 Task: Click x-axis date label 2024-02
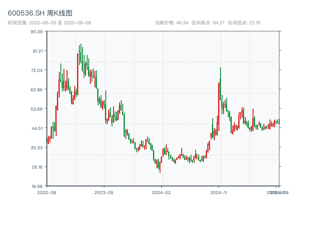click(161, 193)
